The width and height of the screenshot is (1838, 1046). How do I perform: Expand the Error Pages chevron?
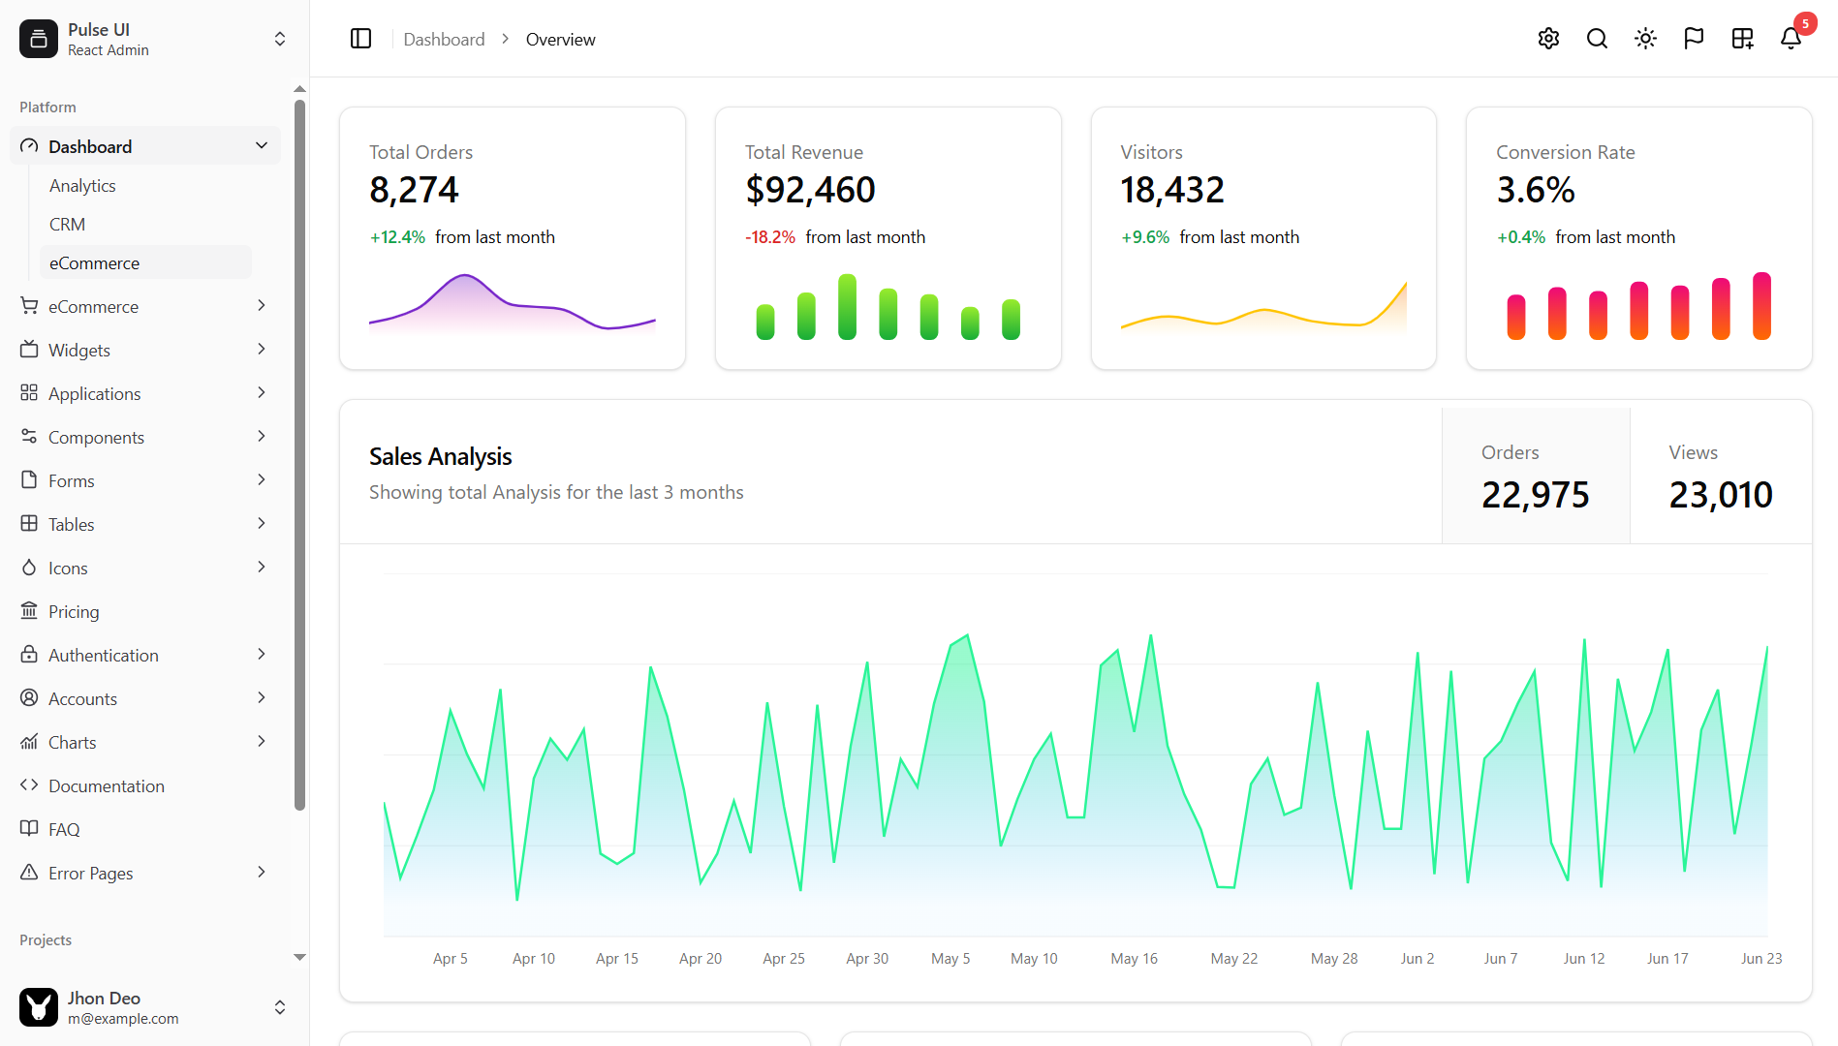(262, 872)
